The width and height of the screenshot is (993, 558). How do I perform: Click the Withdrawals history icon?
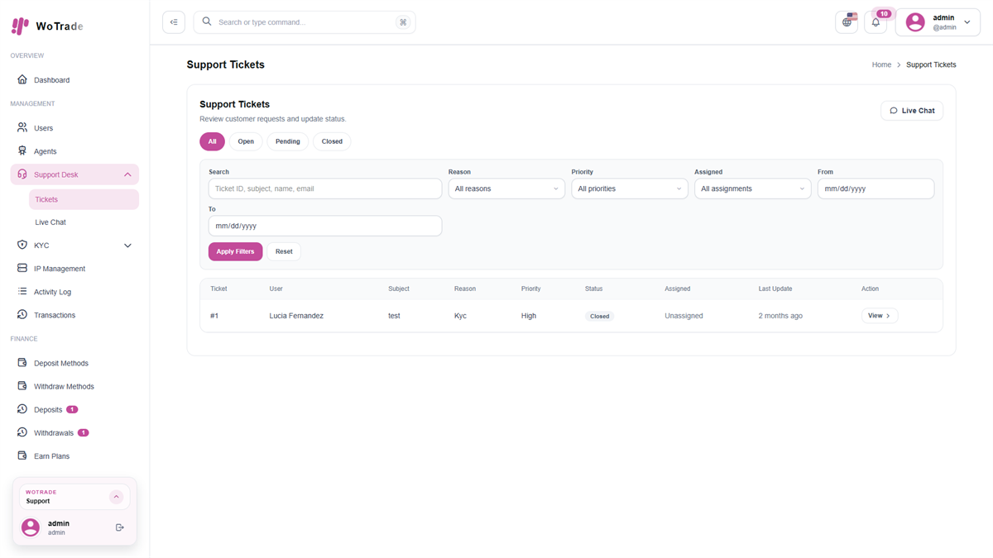[x=22, y=432]
